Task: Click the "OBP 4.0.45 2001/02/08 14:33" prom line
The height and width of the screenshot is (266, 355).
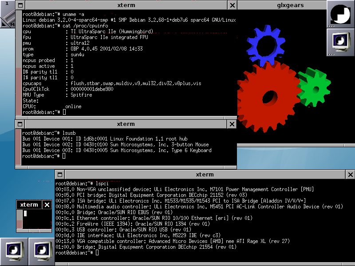Action: (x=83, y=49)
